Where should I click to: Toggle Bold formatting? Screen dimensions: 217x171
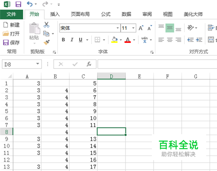[63, 40]
